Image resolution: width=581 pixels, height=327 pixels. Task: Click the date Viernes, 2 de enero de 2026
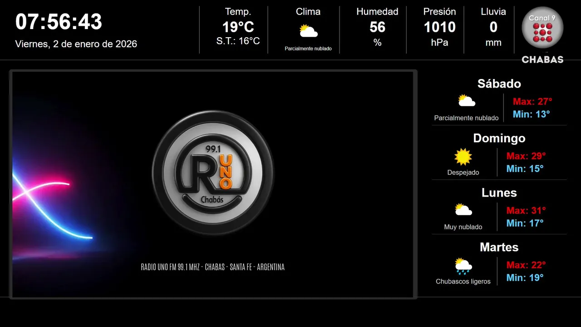(x=76, y=44)
